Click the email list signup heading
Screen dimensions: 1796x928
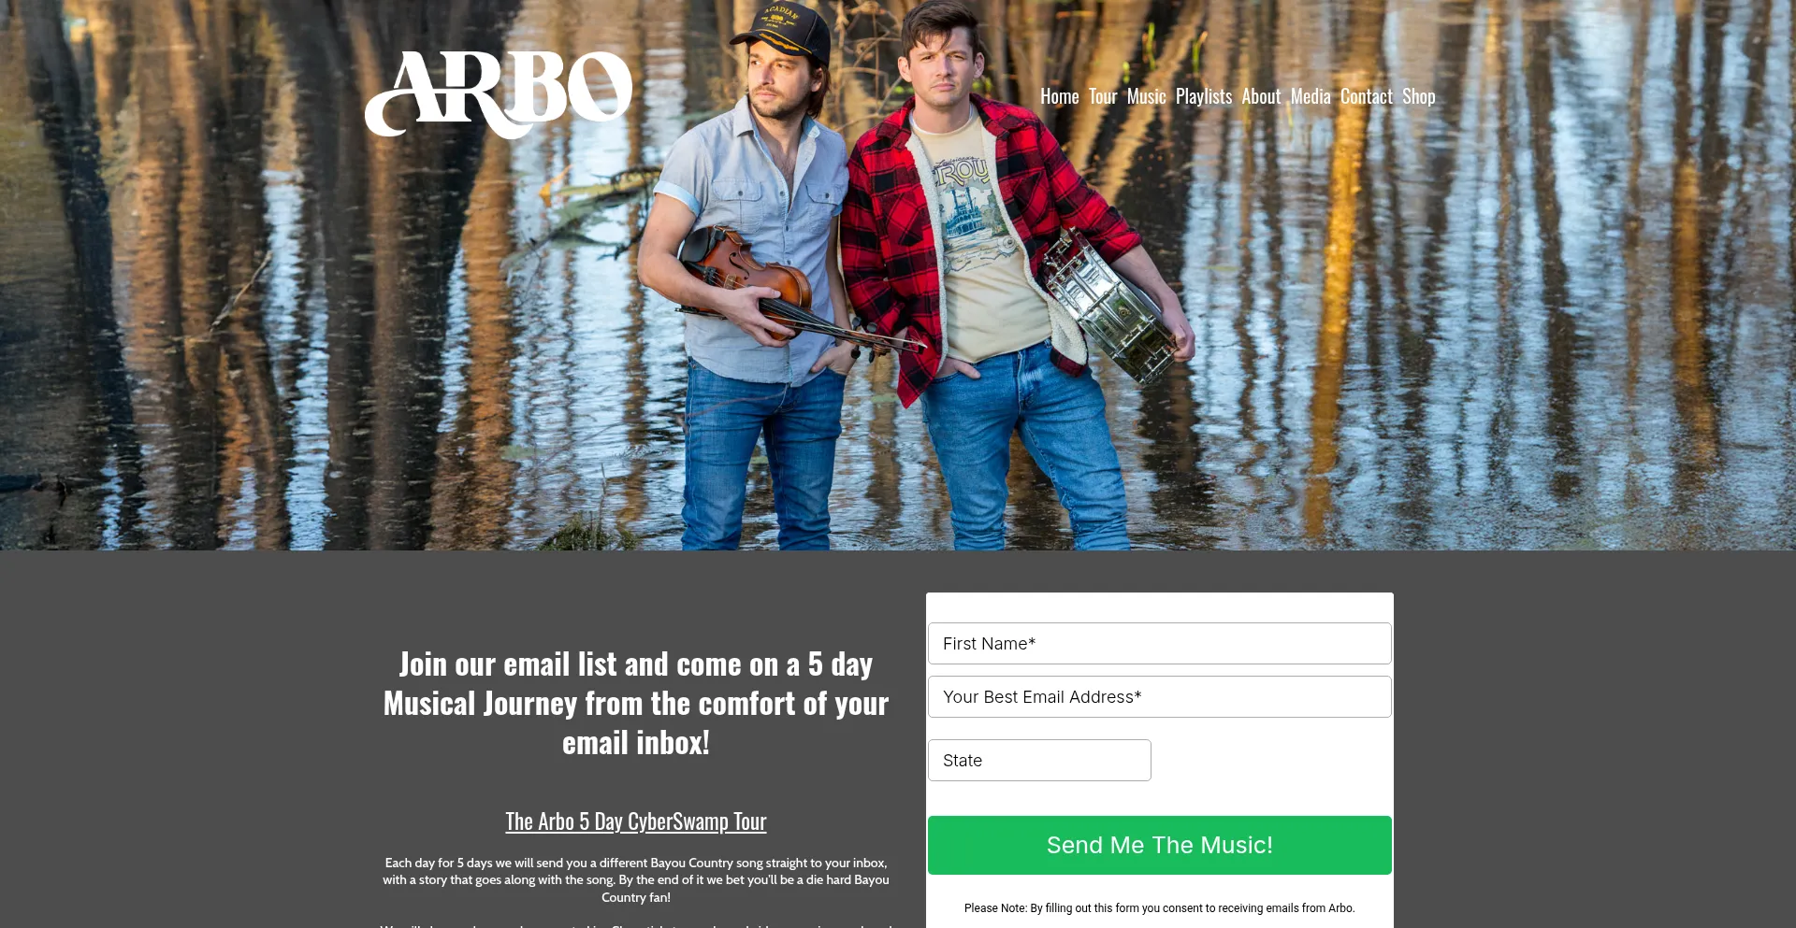(x=636, y=703)
